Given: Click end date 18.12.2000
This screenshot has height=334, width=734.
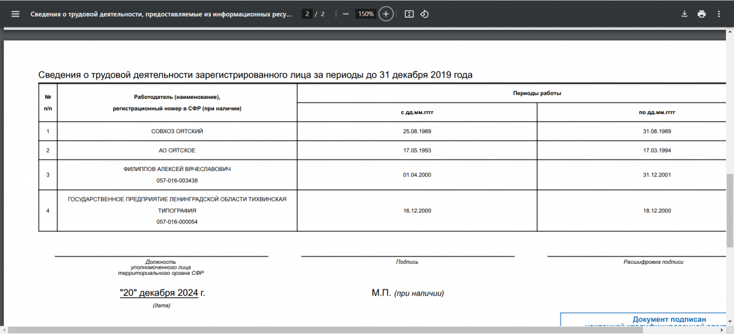Looking at the screenshot, I should (657, 211).
